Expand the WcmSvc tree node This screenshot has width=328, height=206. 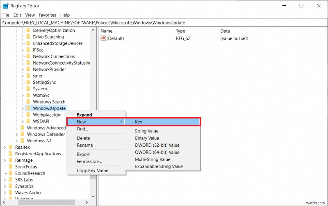click(x=23, y=95)
